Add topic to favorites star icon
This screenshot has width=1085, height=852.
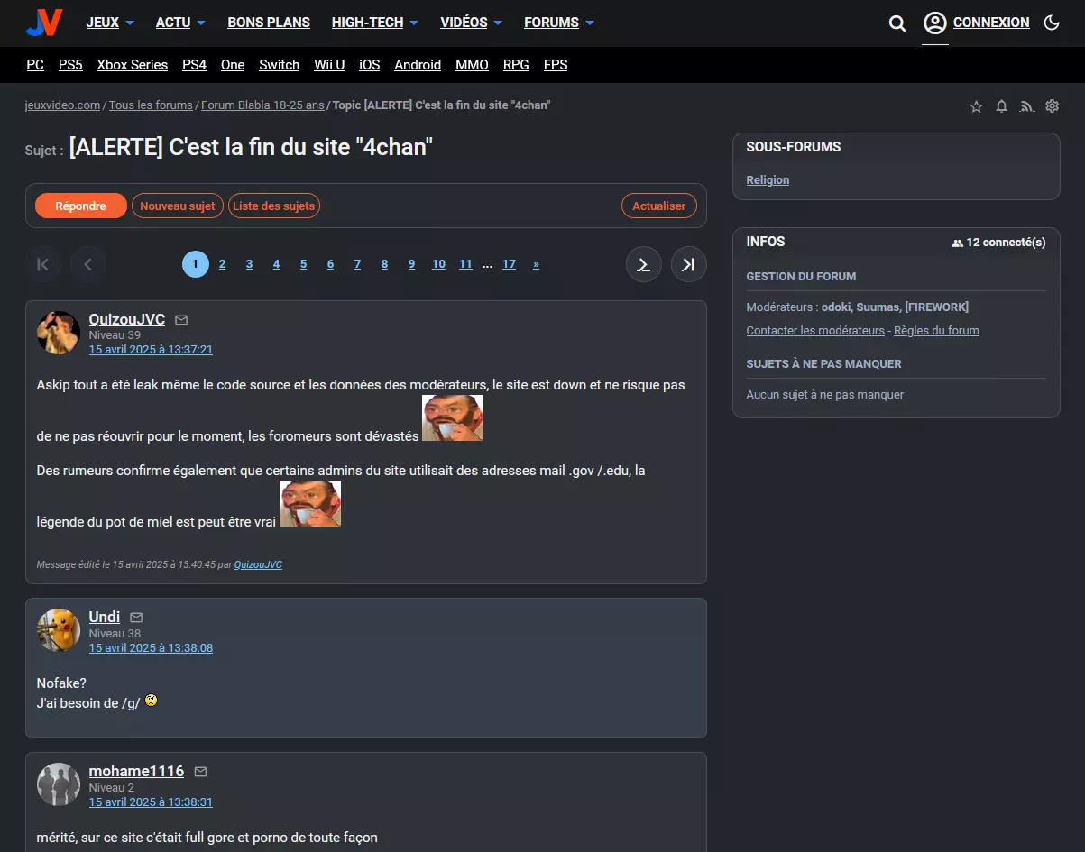point(976,106)
